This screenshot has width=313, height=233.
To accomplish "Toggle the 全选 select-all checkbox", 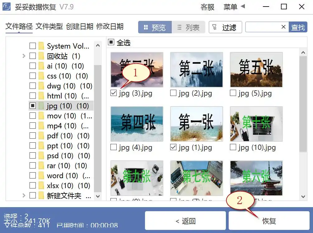I will 111,42.
